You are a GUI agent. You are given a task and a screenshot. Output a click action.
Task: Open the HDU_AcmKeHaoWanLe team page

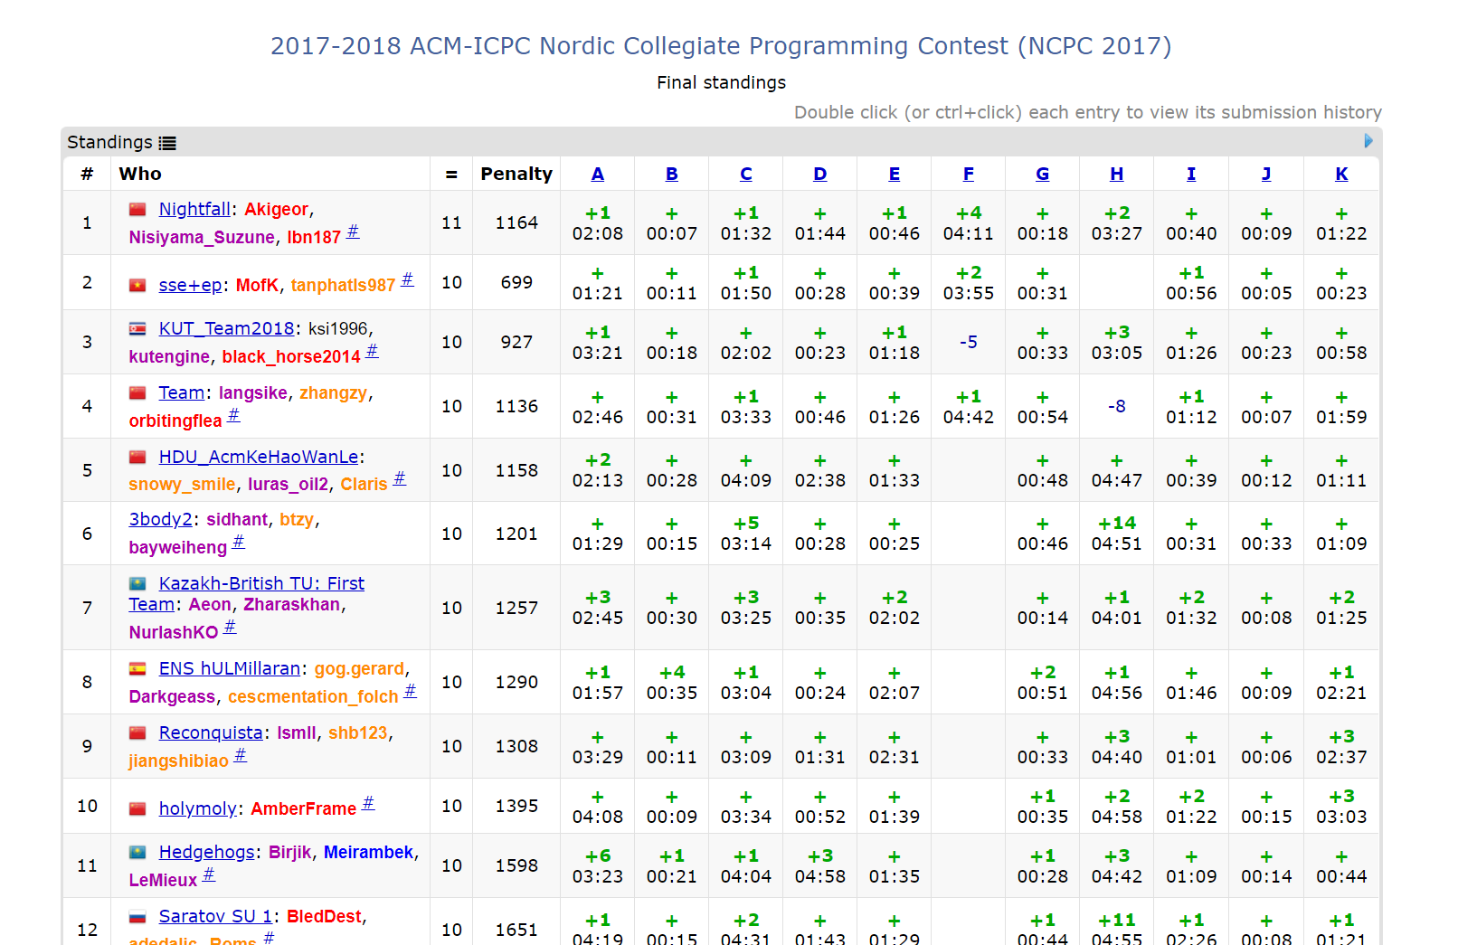pos(259,457)
